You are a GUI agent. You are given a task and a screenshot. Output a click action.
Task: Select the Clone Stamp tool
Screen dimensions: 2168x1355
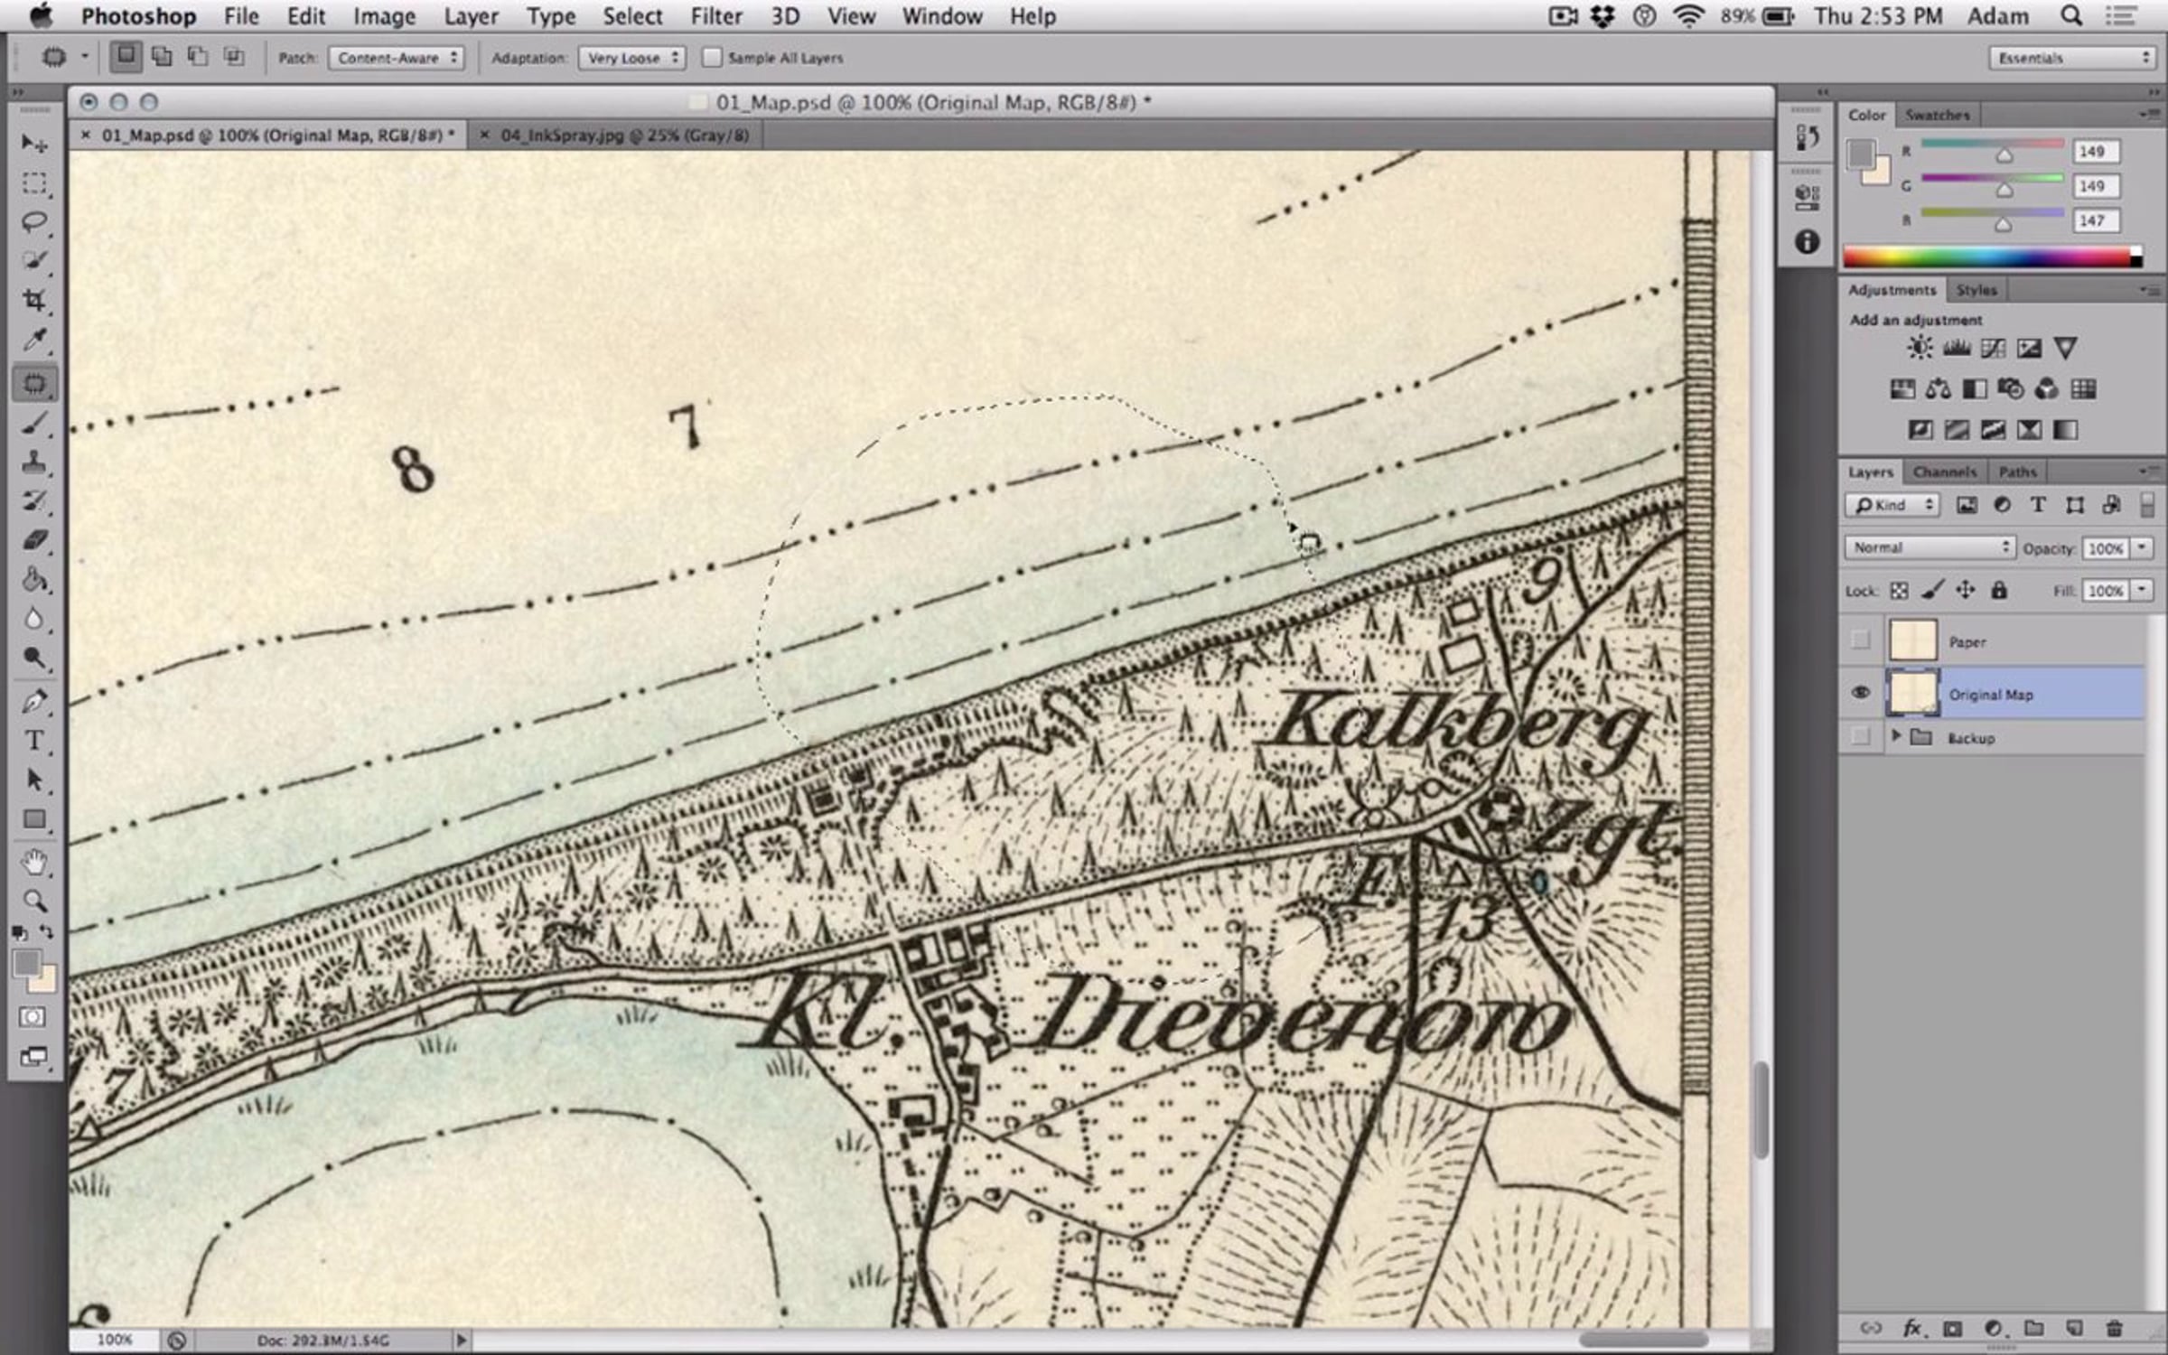click(34, 463)
